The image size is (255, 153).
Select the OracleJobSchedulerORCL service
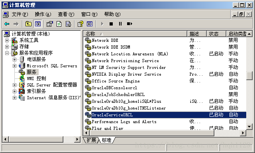(x=165, y=94)
